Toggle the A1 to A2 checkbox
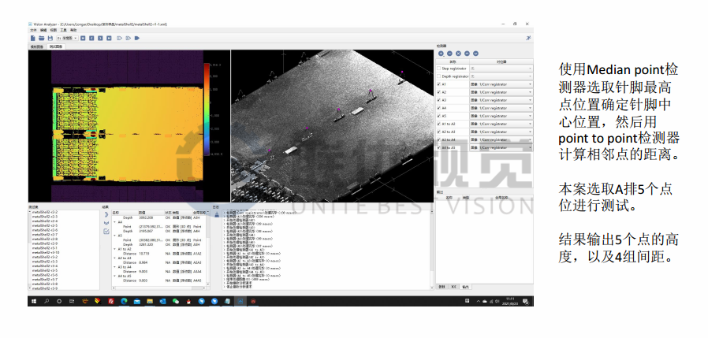The width and height of the screenshot is (708, 338). [x=439, y=124]
